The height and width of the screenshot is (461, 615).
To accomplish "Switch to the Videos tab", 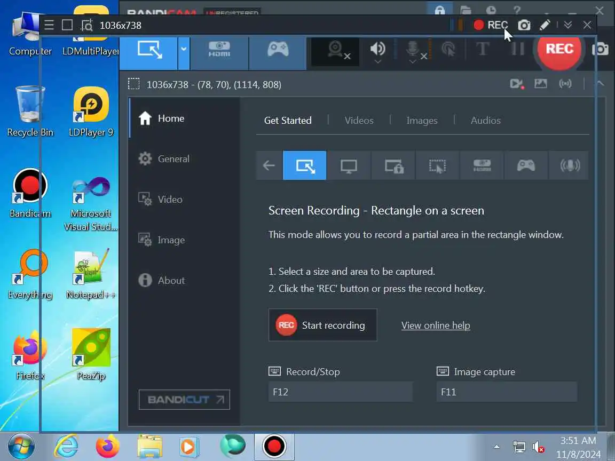I will click(359, 121).
